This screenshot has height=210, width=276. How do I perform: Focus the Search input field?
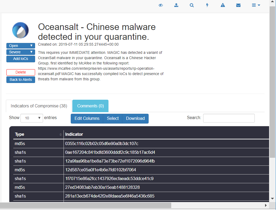pyautogui.click(x=229, y=118)
